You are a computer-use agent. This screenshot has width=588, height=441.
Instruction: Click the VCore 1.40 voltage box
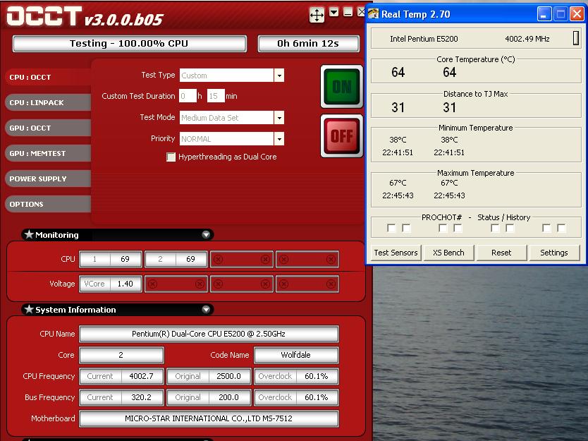[111, 284]
